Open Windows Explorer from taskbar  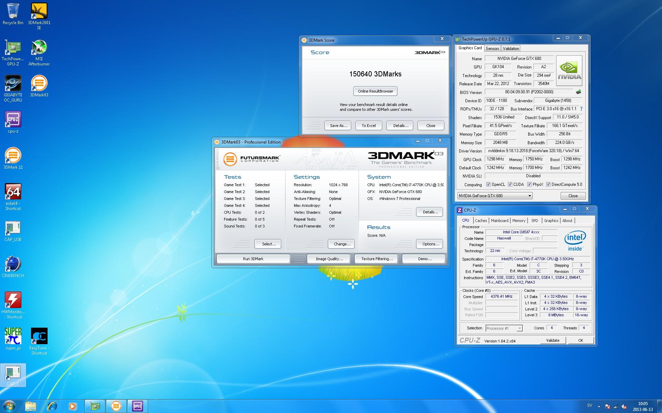pos(31,406)
